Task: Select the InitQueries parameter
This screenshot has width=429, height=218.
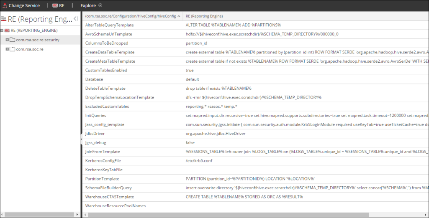Action: [95, 115]
